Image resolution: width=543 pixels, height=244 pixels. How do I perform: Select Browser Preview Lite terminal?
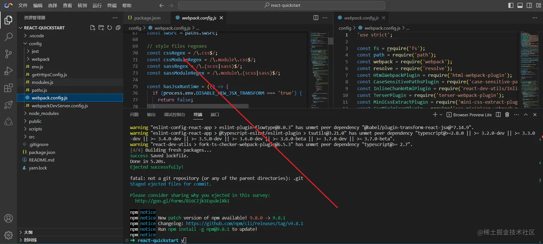pos(469,115)
